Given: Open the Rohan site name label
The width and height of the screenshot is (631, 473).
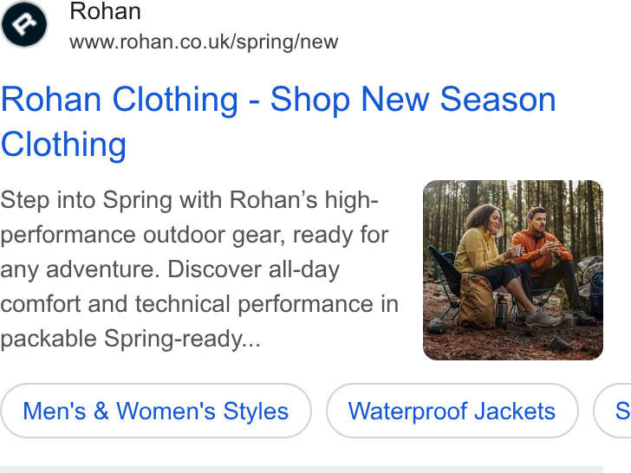Looking at the screenshot, I should coord(106,11).
